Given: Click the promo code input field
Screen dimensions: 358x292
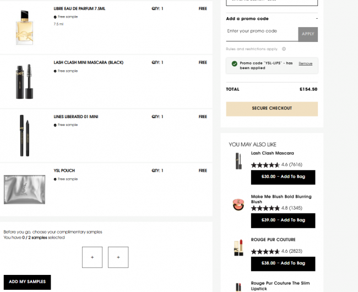Looking at the screenshot, I should coord(262,34).
